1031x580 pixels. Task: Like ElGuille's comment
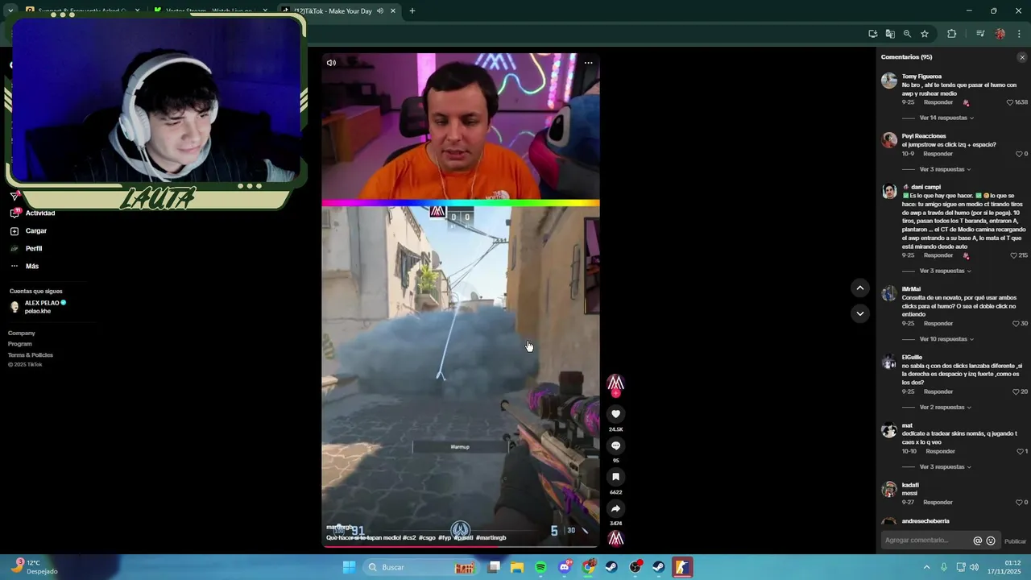[x=1016, y=391]
